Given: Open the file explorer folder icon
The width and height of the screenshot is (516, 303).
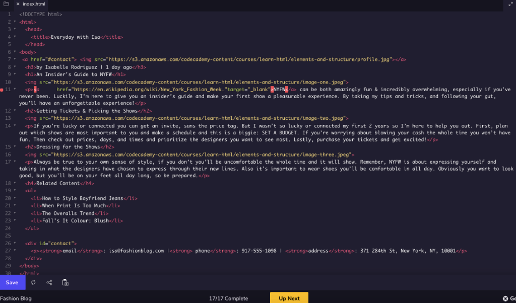Looking at the screenshot, I should point(6,4).
